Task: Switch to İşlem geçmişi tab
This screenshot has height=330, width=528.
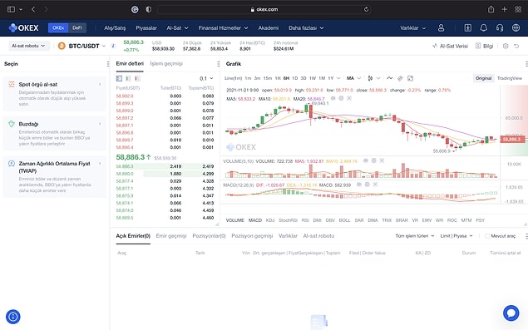Action: coord(166,64)
